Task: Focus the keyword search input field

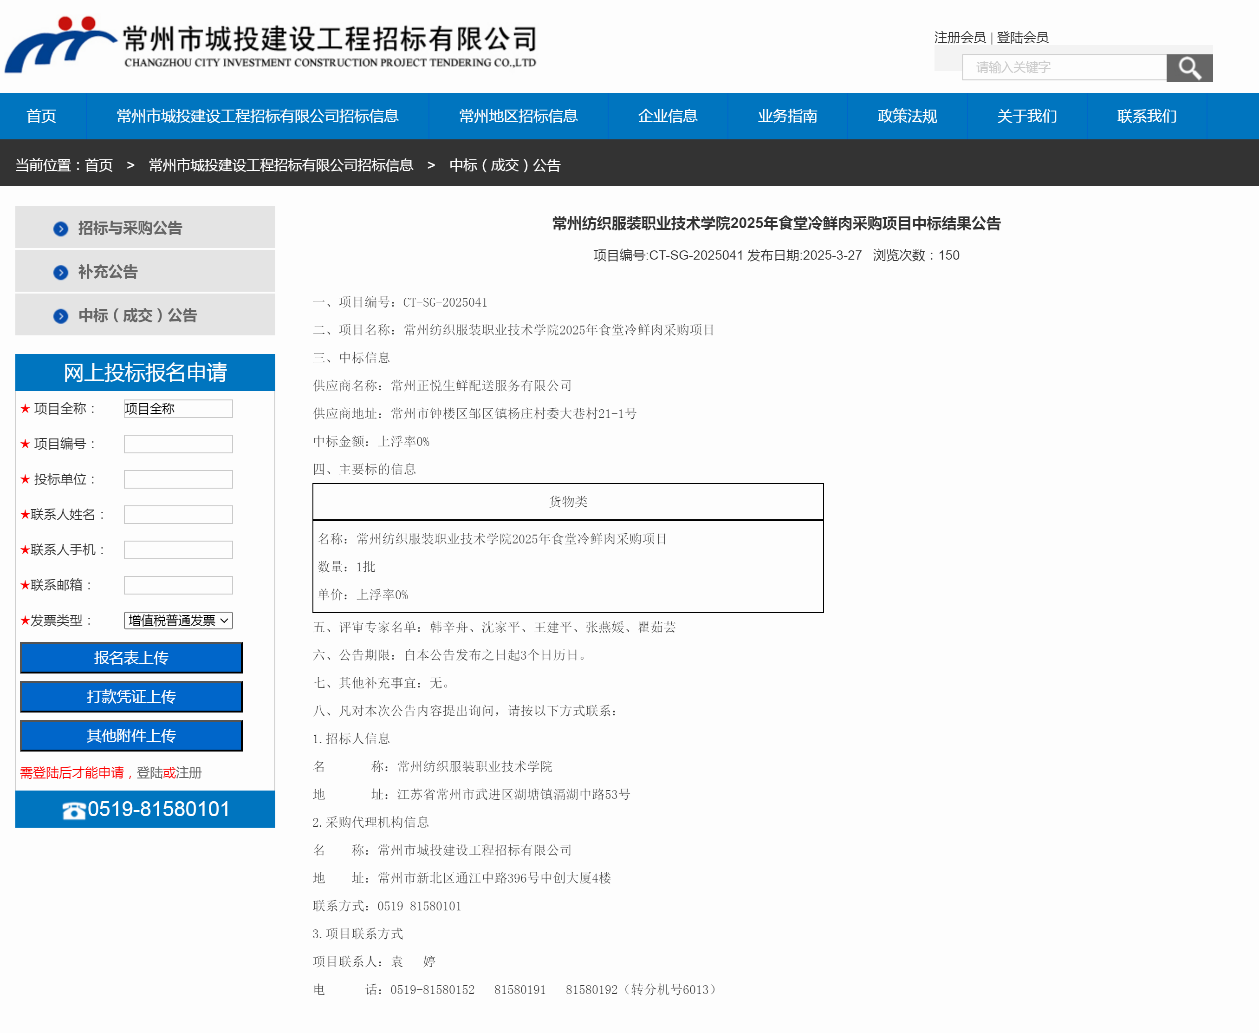Action: (x=1064, y=68)
